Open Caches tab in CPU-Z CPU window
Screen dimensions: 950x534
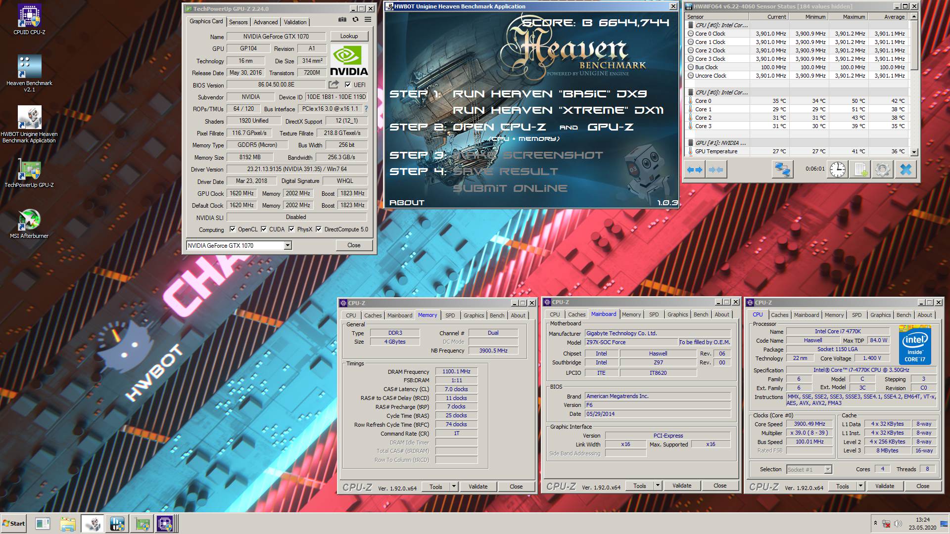pyautogui.click(x=779, y=315)
